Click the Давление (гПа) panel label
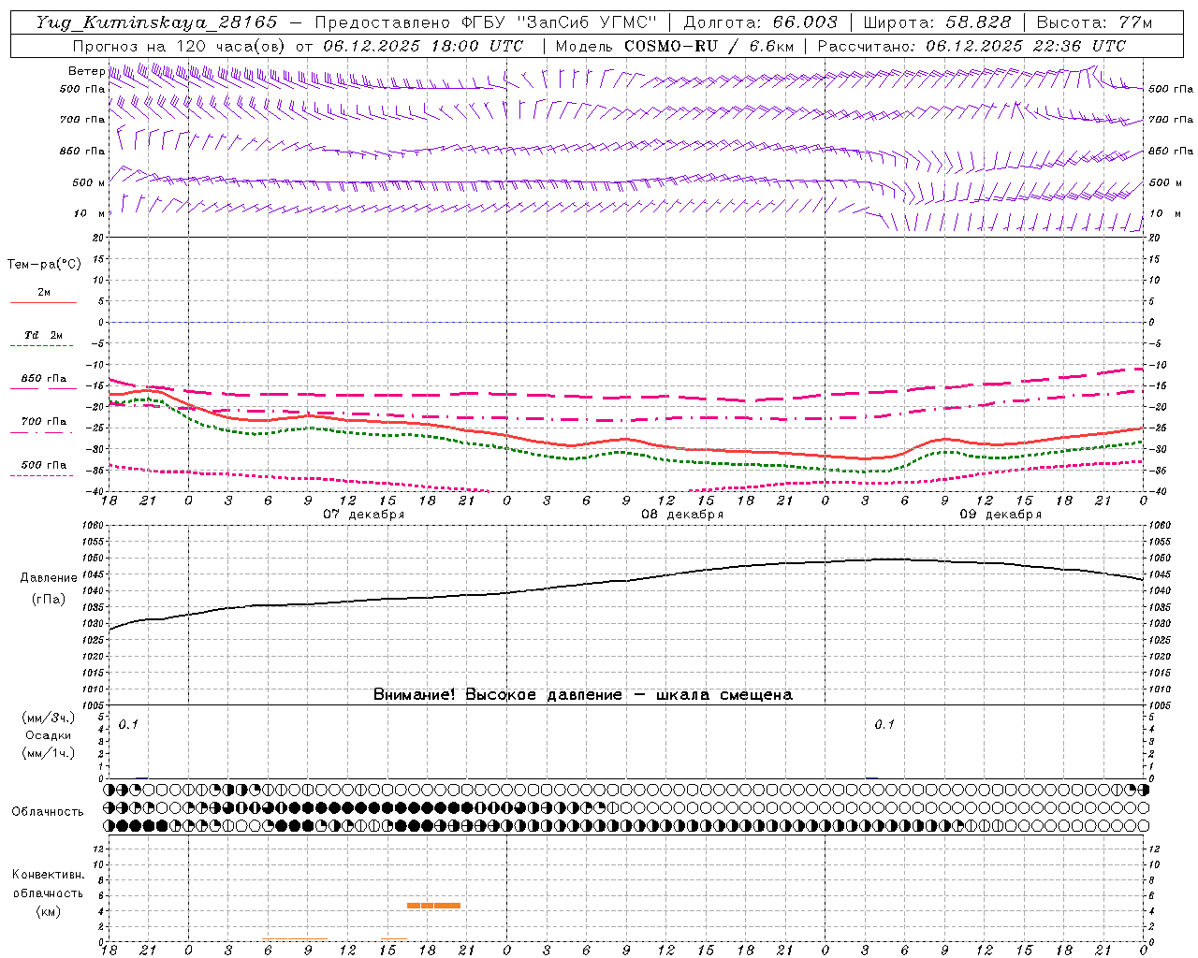 pos(48,588)
